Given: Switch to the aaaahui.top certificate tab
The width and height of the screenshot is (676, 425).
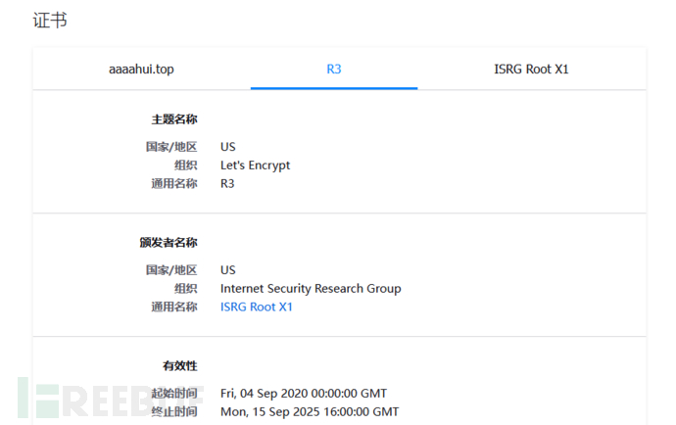Looking at the screenshot, I should 141,69.
